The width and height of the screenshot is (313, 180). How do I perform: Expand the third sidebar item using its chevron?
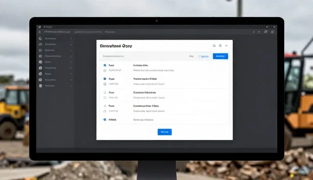[71, 50]
